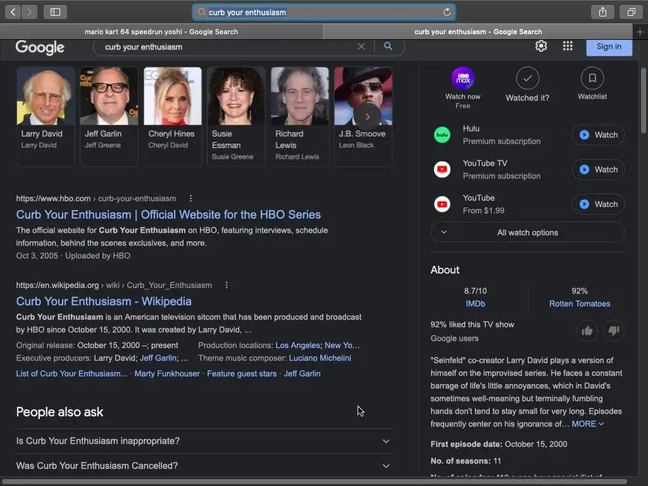
Task: Open the Hulu logo icon
Action: coord(442,135)
